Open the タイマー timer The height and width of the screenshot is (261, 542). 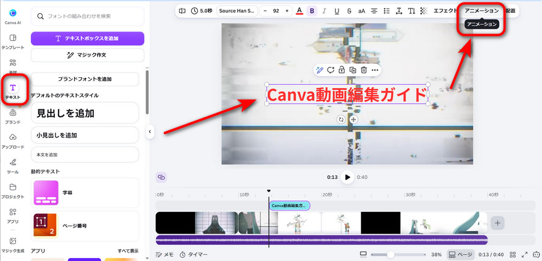pos(194,254)
